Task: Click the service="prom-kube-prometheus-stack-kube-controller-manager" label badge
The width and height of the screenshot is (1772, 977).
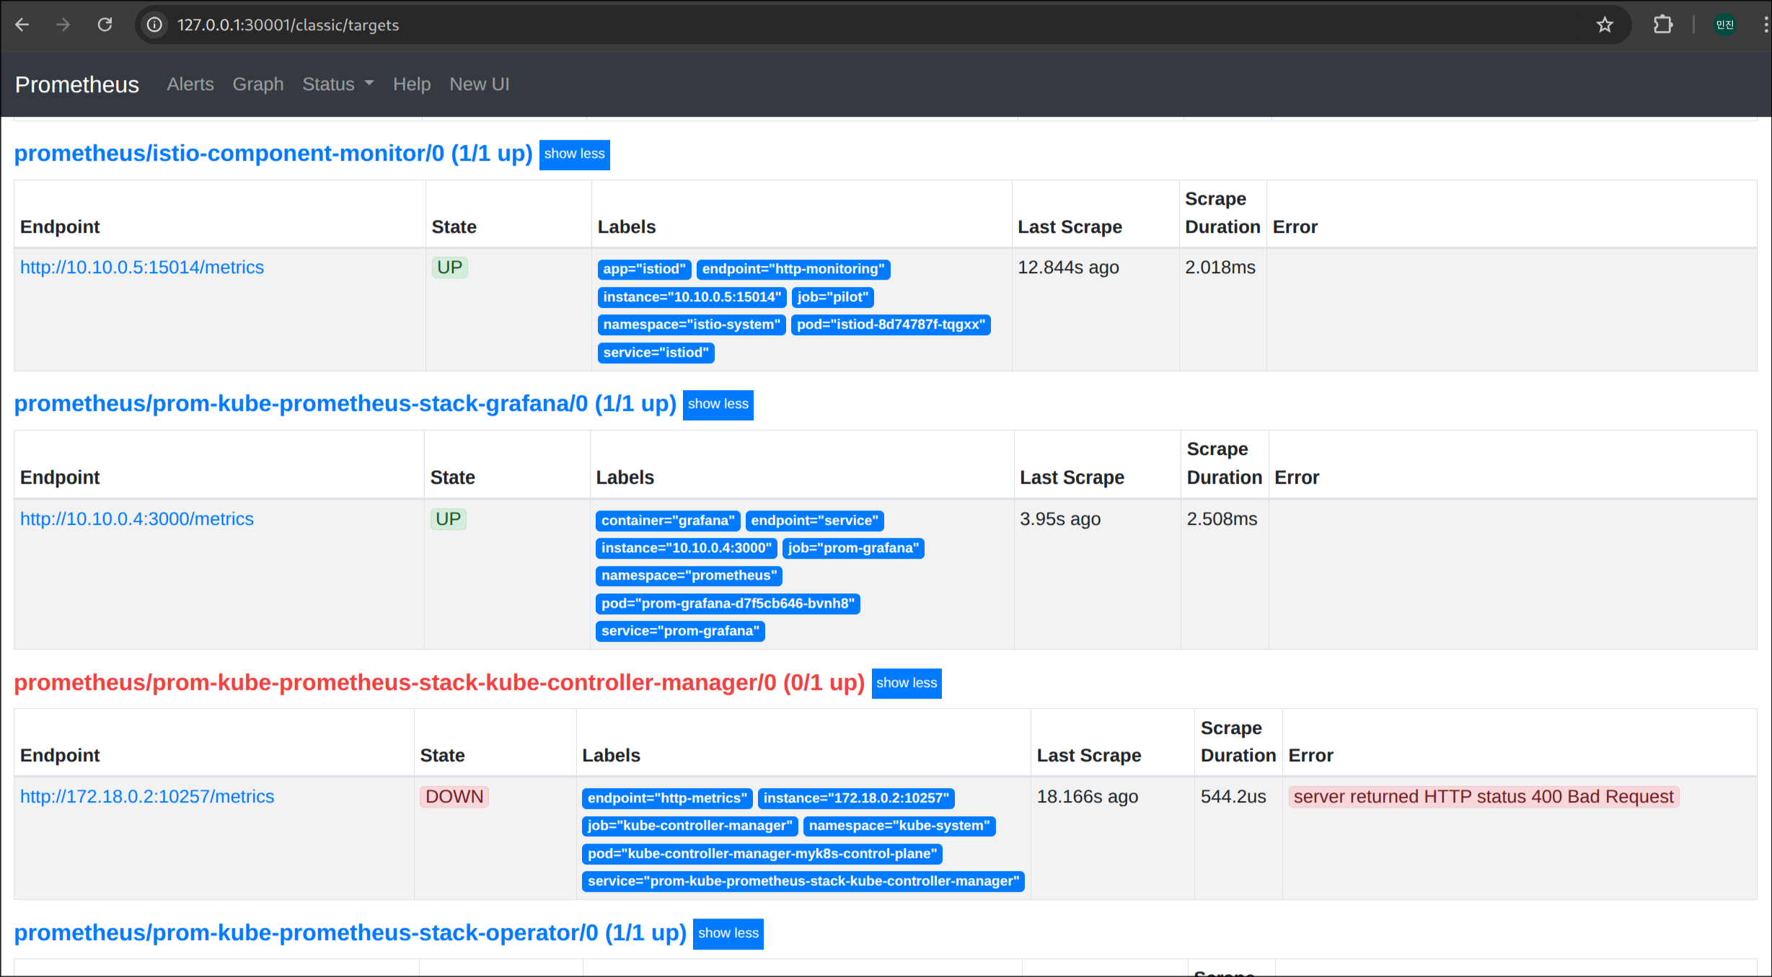Action: [x=803, y=882]
